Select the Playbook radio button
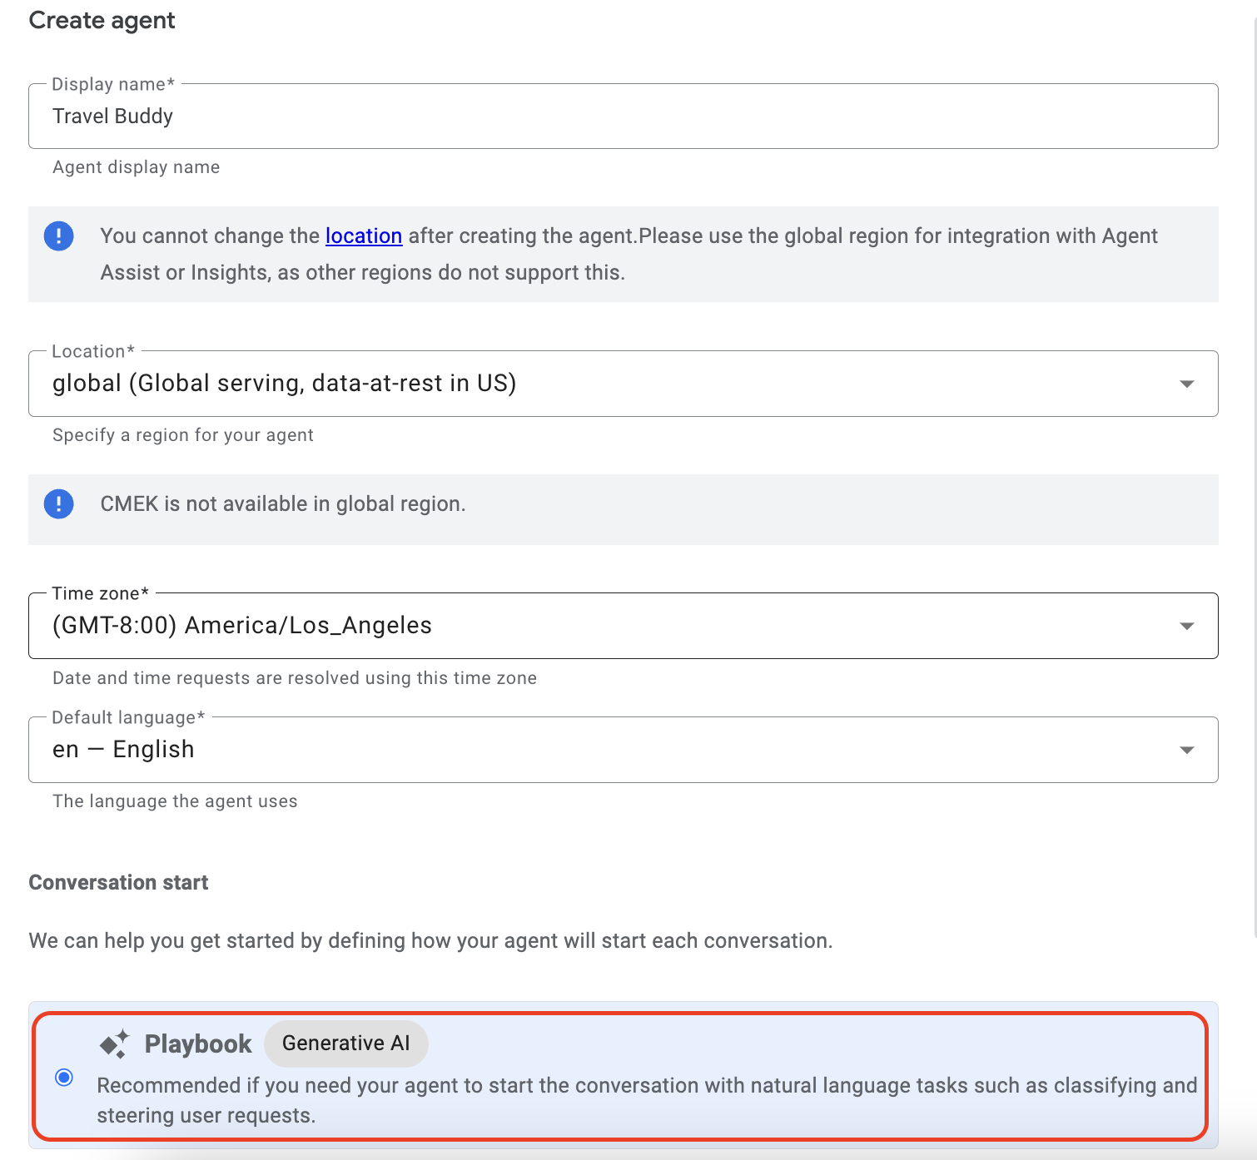The image size is (1257, 1160). point(62,1076)
